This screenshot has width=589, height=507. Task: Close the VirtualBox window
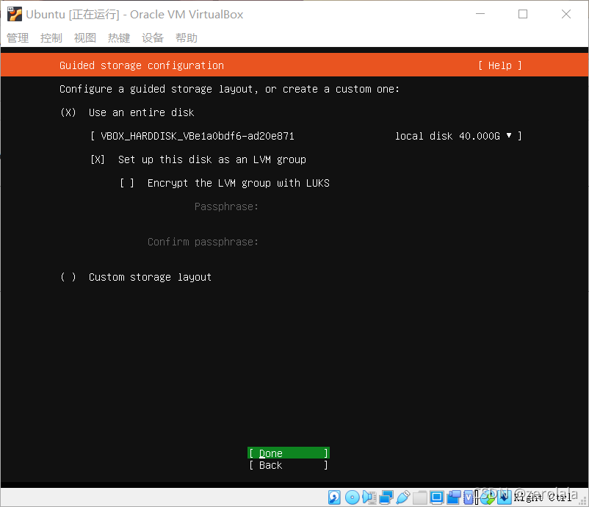pyautogui.click(x=566, y=14)
